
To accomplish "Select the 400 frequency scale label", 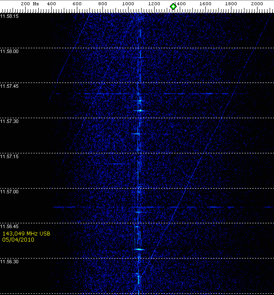I will pyautogui.click(x=51, y=3).
